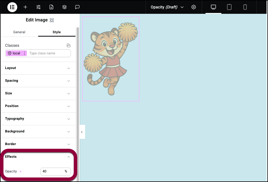Switch to the General tab
Image resolution: width=268 pixels, height=182 pixels.
(19, 32)
